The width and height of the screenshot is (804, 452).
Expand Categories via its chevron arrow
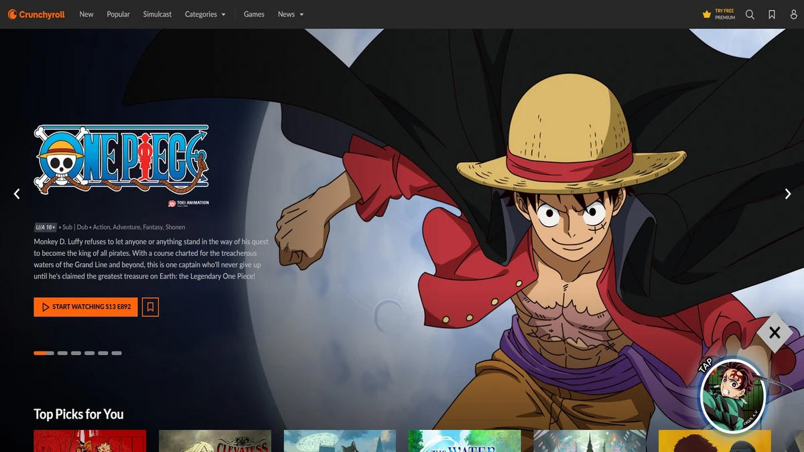coord(222,14)
